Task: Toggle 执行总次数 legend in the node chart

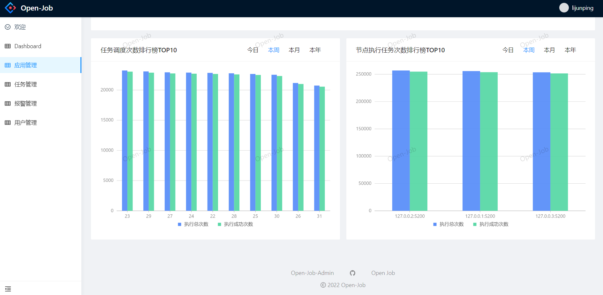Action: pyautogui.click(x=448, y=224)
